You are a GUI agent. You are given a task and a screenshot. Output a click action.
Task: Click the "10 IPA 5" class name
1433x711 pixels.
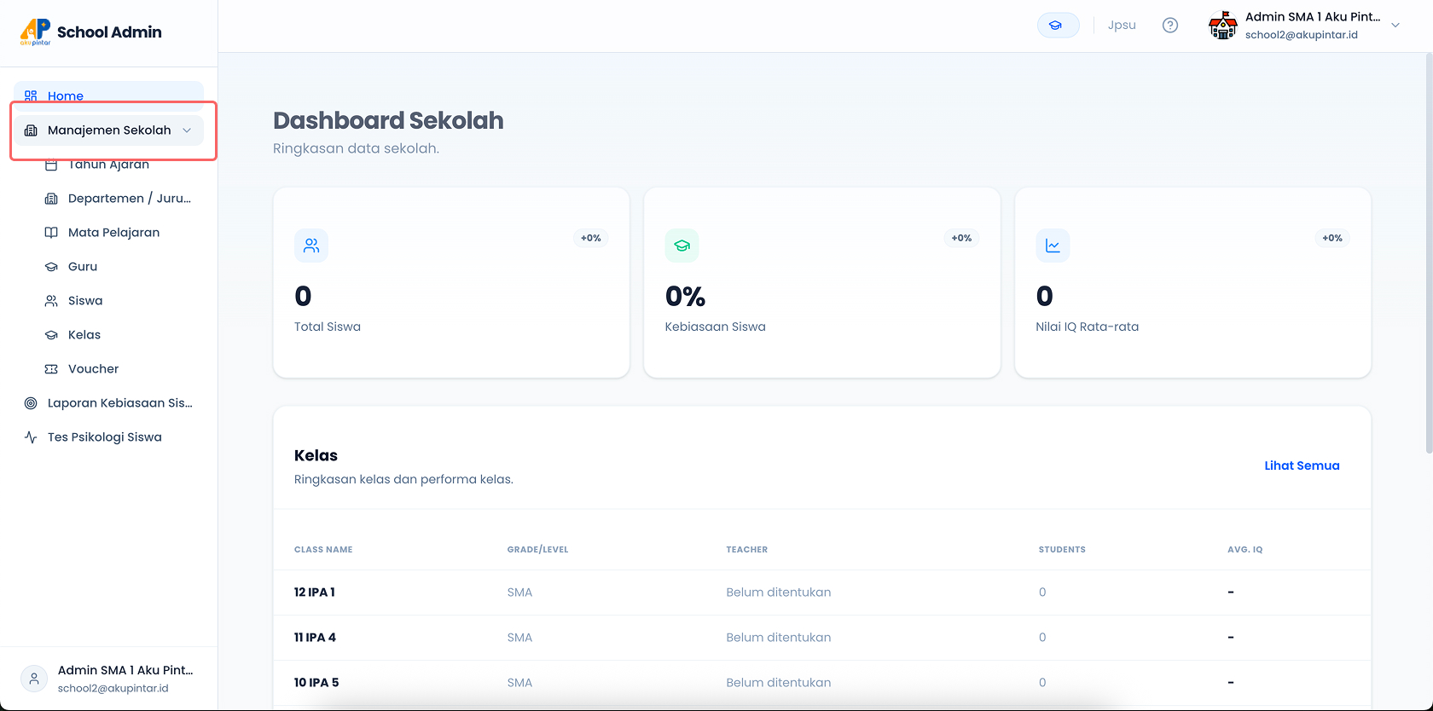coord(316,683)
